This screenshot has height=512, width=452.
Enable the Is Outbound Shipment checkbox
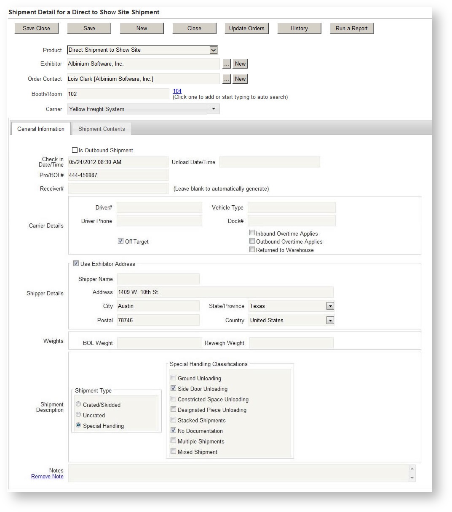click(x=75, y=150)
